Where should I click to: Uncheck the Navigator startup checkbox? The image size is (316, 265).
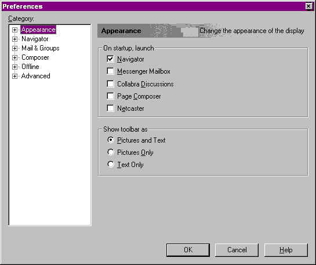[110, 59]
